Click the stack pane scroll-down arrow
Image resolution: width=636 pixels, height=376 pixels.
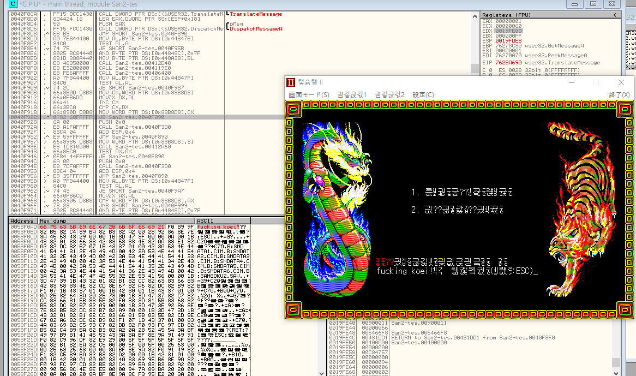[616, 373]
